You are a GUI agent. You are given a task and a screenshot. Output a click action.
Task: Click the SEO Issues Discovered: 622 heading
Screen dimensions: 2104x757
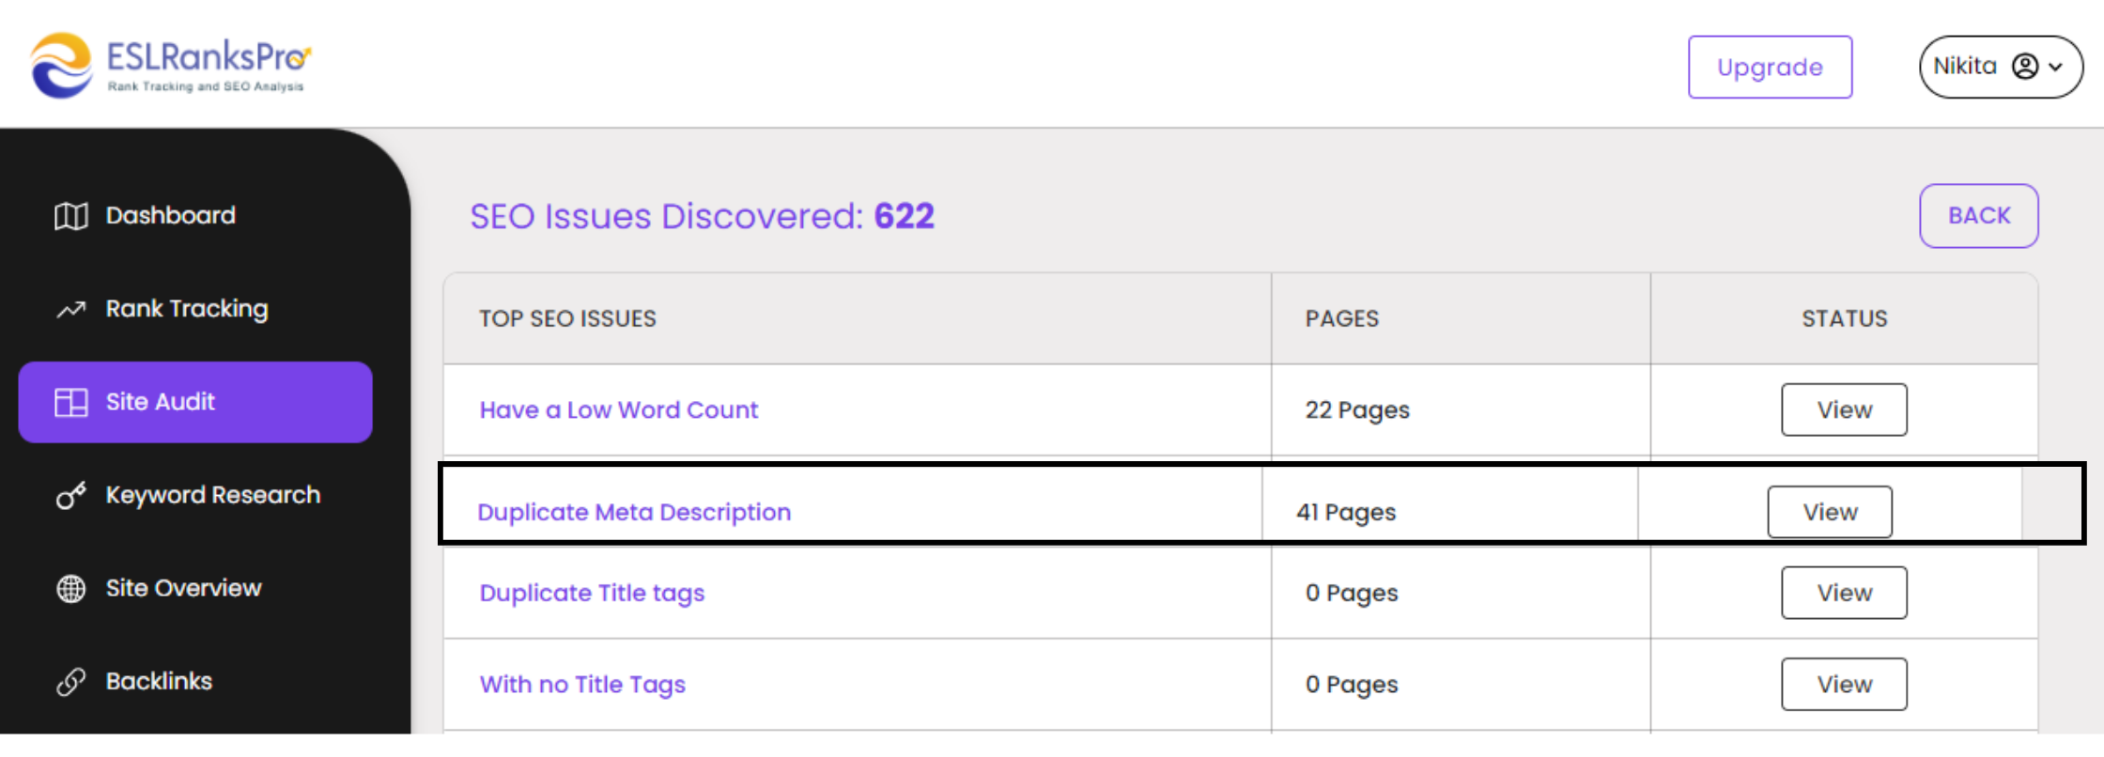702,216
